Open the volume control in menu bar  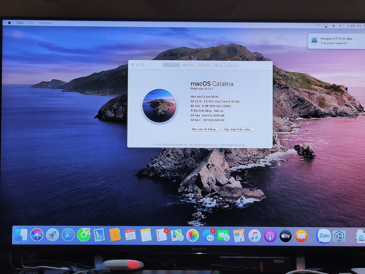(341, 26)
